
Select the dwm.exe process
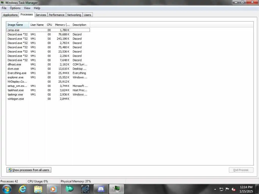click(x=48, y=69)
